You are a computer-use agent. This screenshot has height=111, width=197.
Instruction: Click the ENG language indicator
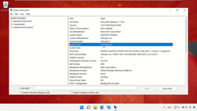[x=169, y=107]
